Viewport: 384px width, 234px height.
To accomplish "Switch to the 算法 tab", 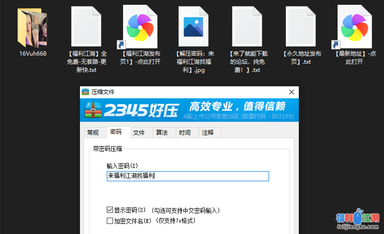I will [x=162, y=133].
